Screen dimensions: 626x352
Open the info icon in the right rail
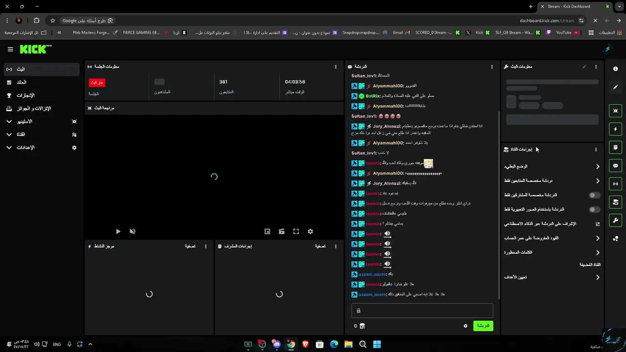coord(615,69)
